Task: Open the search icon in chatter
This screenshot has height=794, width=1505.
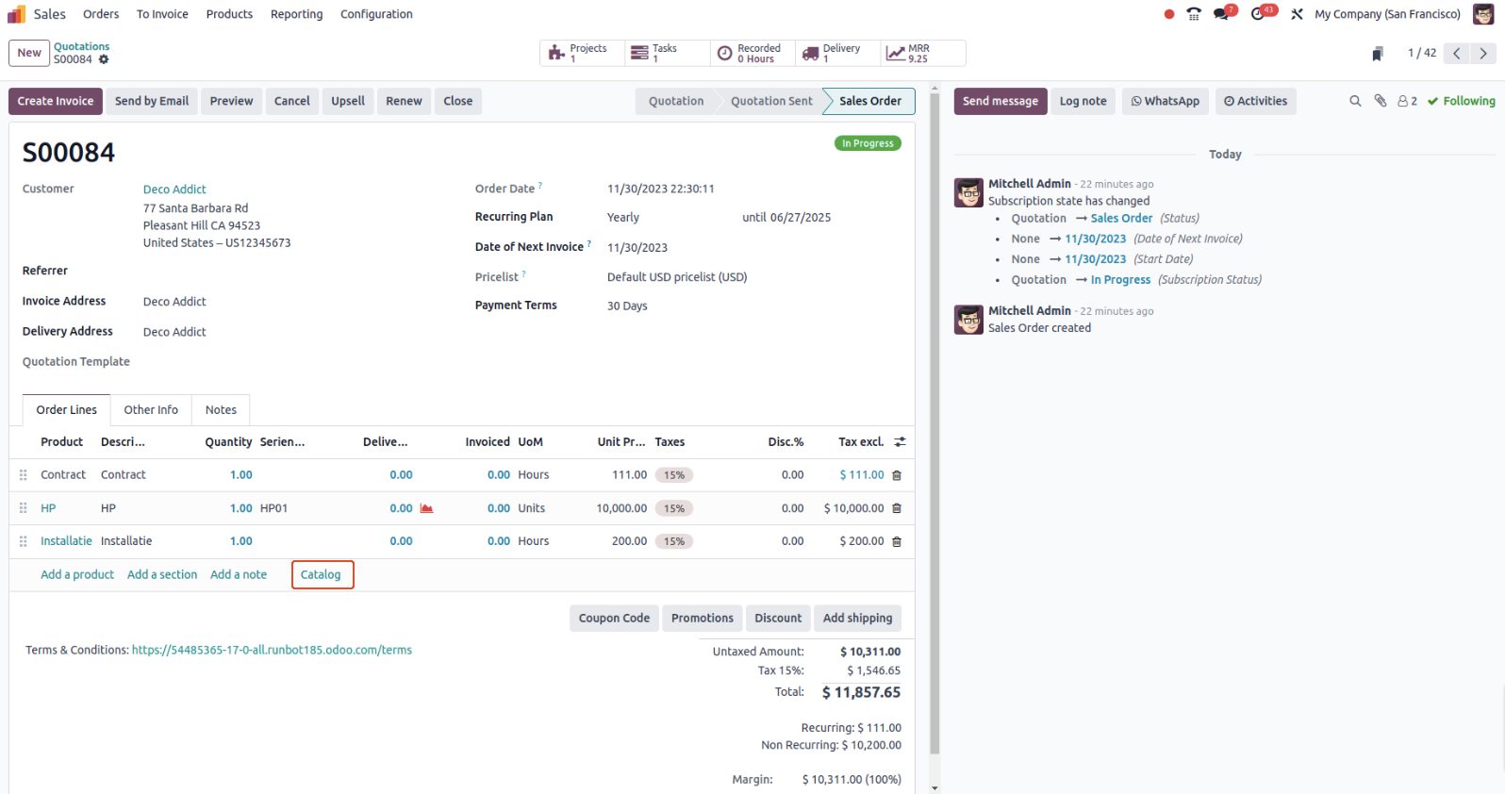Action: pyautogui.click(x=1355, y=101)
